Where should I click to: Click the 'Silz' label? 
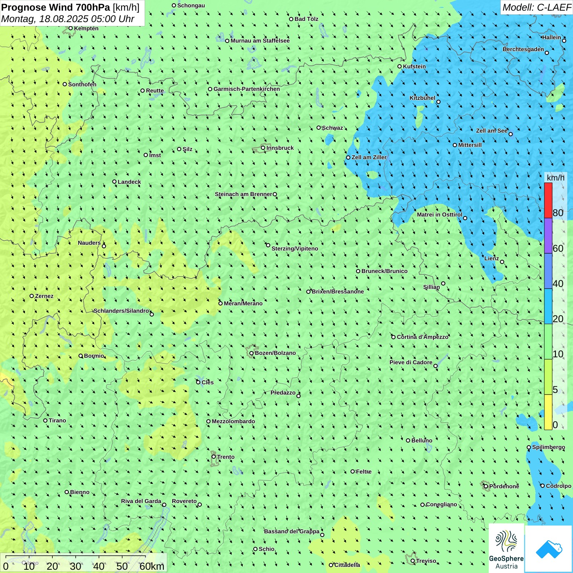[187, 149]
